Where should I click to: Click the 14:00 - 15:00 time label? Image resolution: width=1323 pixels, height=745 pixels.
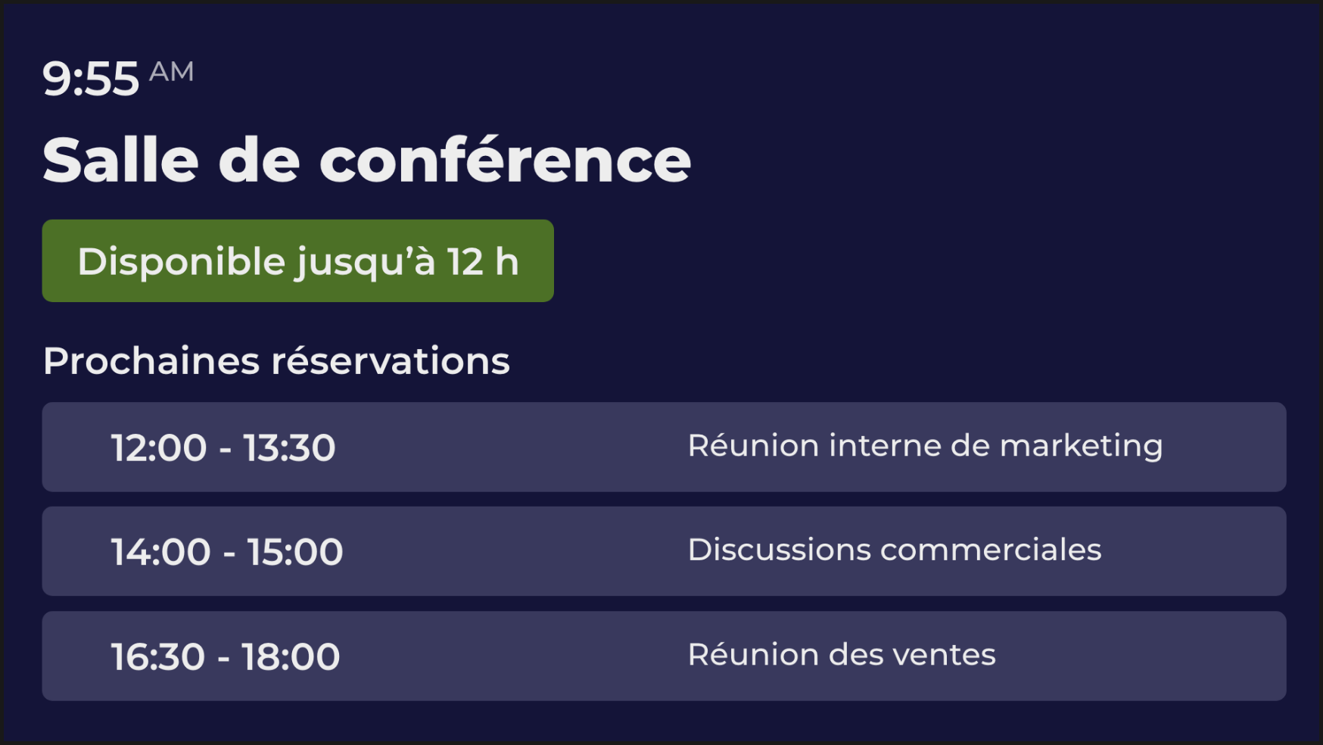(226, 551)
